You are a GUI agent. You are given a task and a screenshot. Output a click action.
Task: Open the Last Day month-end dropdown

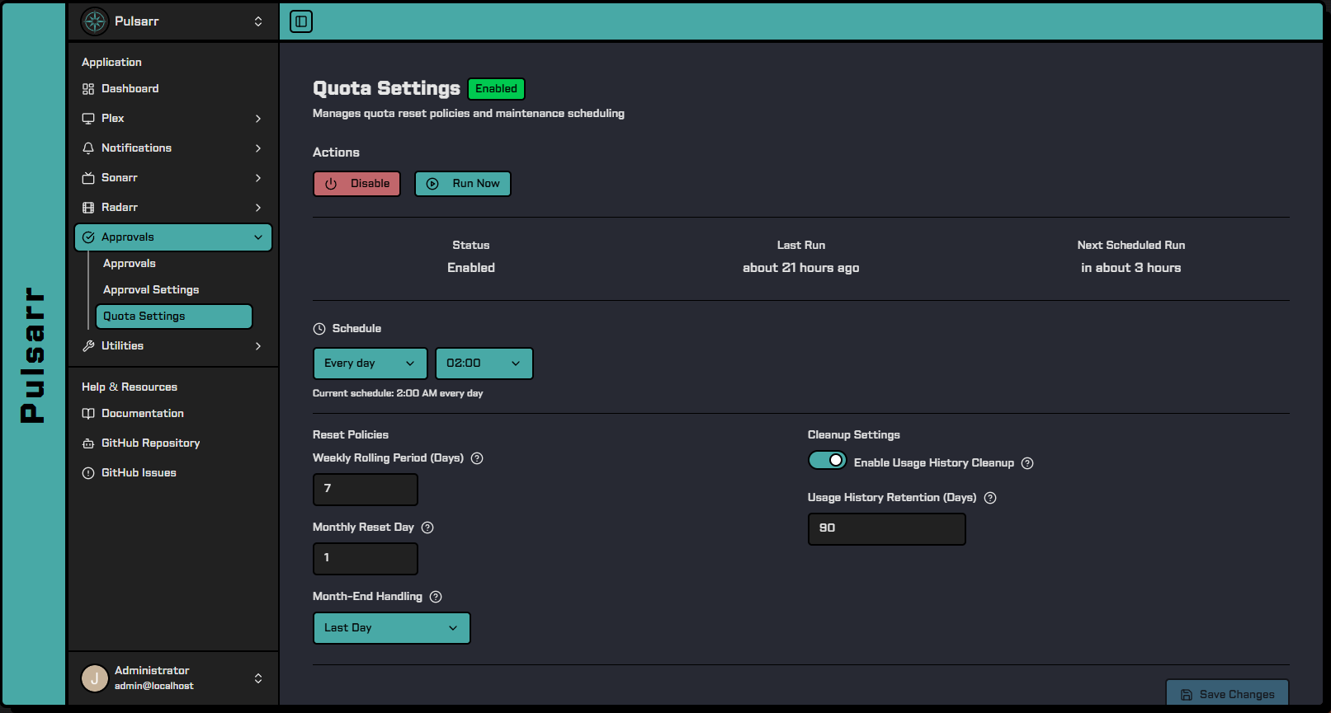pos(392,628)
